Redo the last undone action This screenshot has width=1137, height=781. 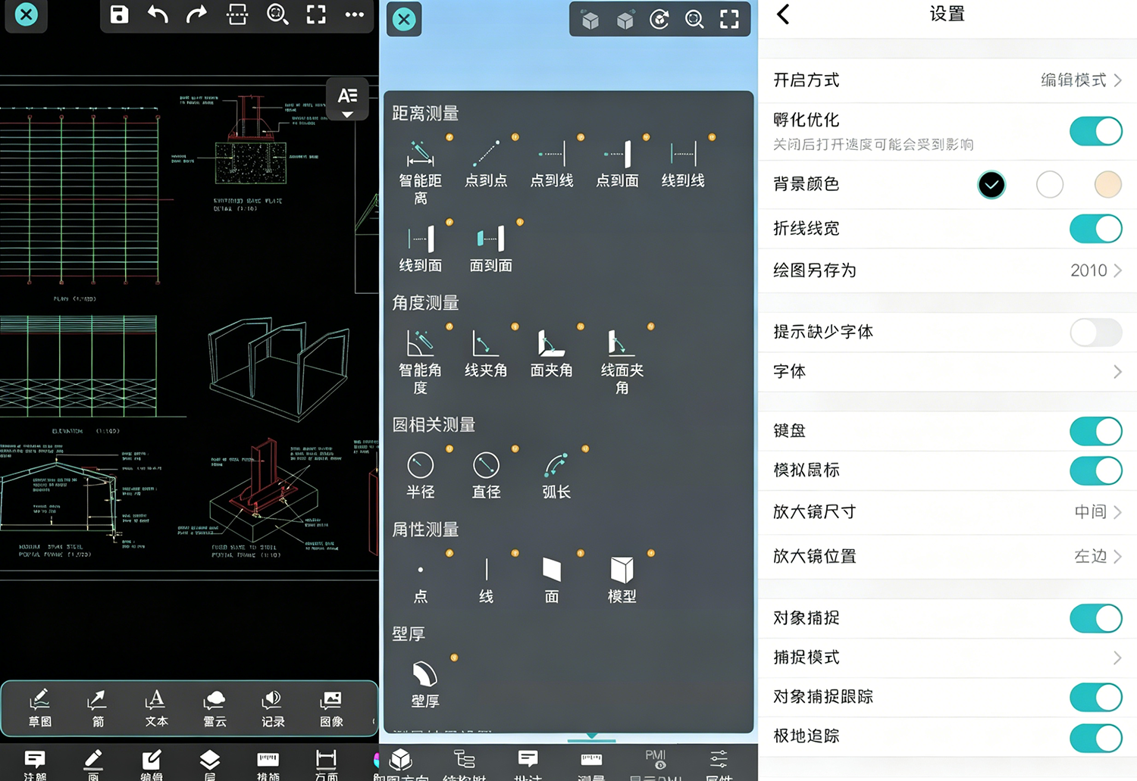click(197, 14)
